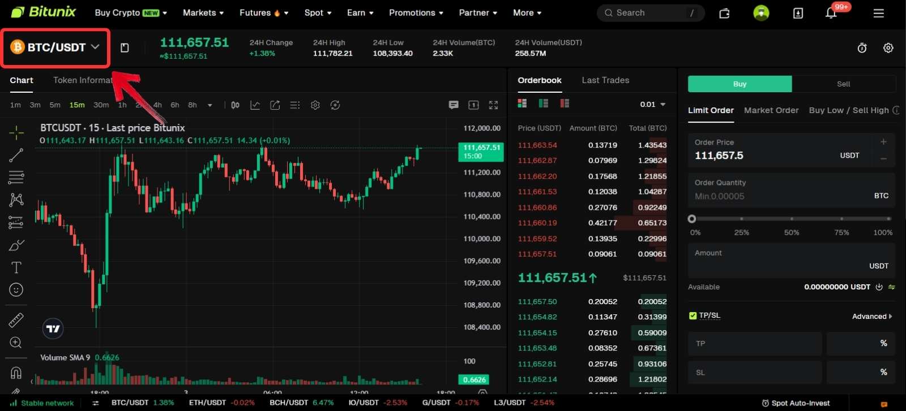Show both bids and asks orderbook view
This screenshot has width=906, height=411.
click(x=522, y=103)
